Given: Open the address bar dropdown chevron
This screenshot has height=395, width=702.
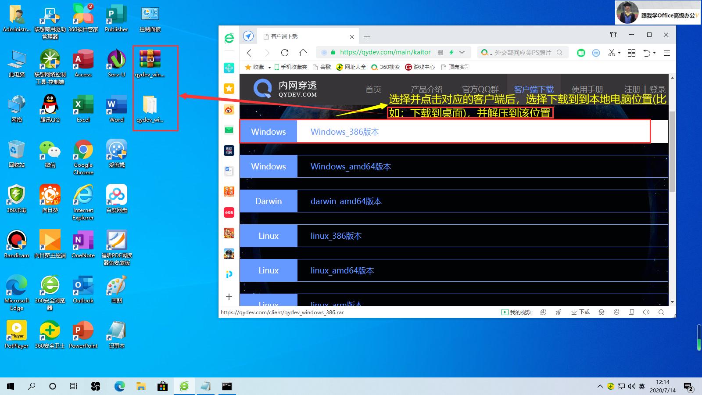Looking at the screenshot, I should click(x=462, y=52).
